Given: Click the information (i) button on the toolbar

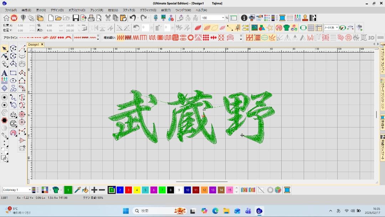Looking at the screenshot, I should [x=244, y=17].
